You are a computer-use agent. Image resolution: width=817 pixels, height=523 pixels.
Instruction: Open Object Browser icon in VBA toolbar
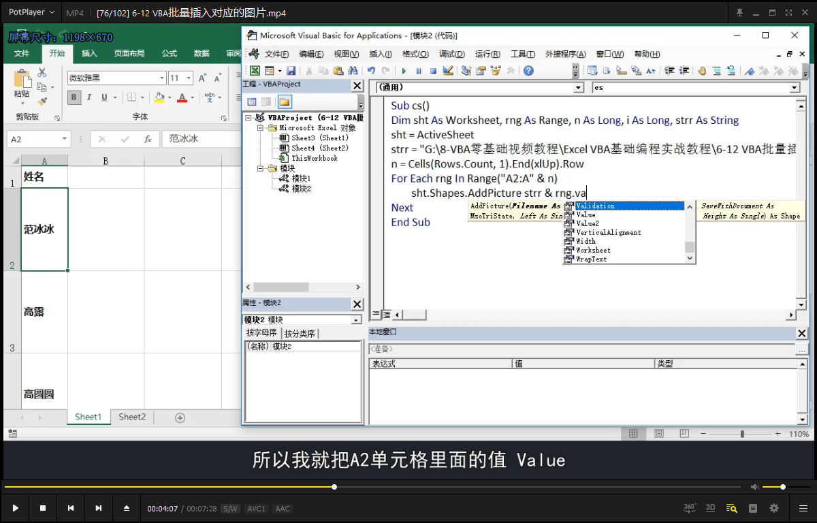click(495, 70)
